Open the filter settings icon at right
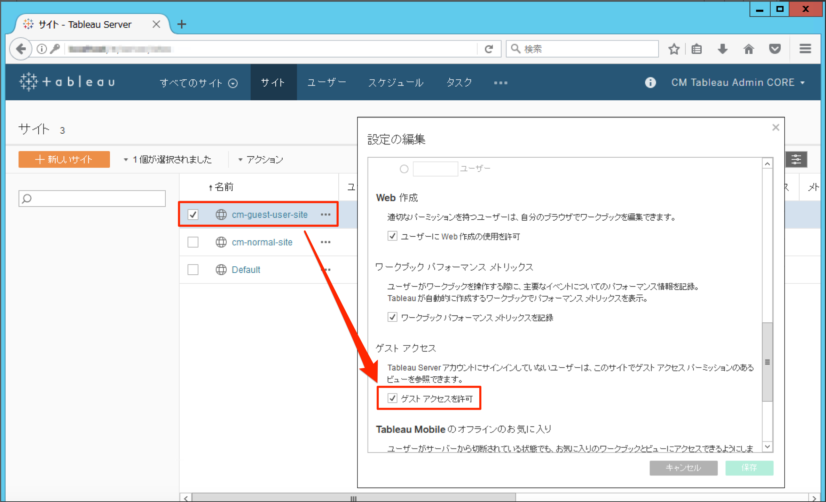The image size is (826, 502). 796,159
